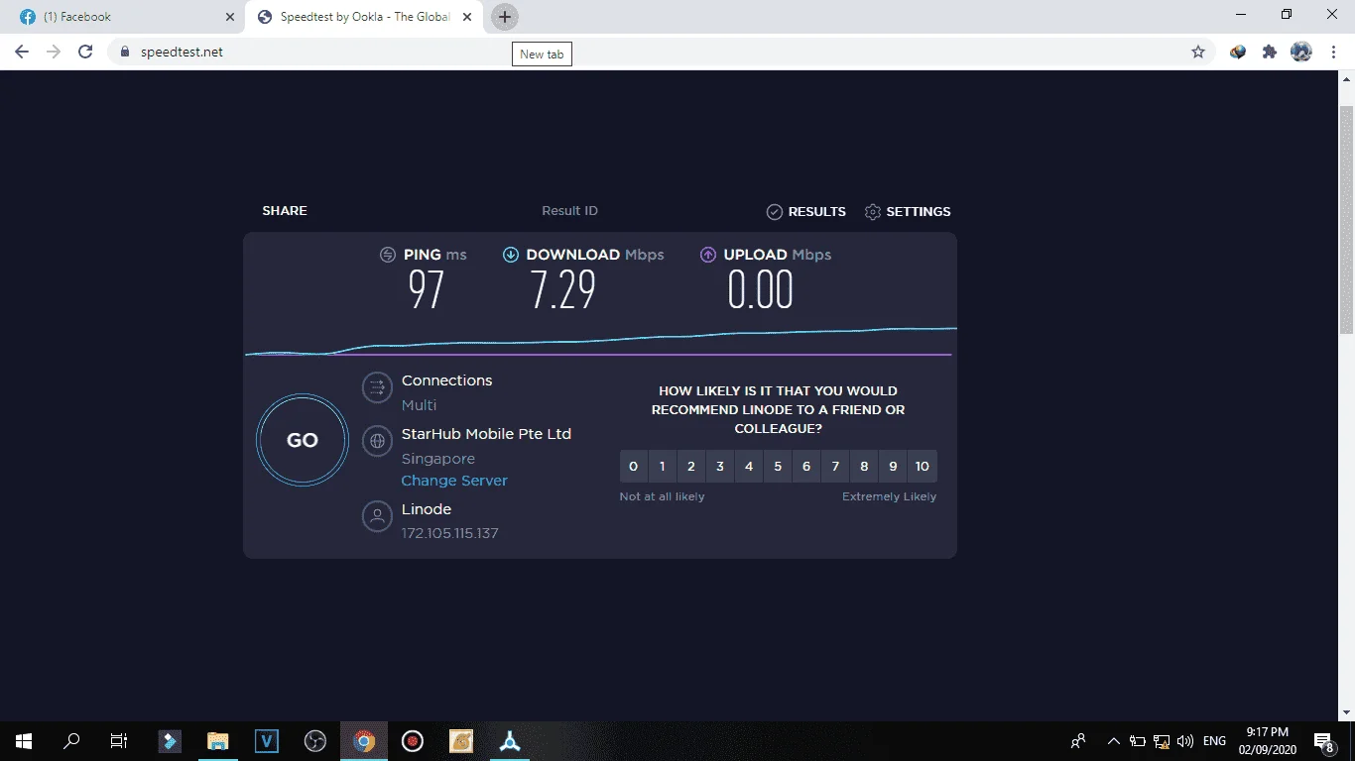Open the clock showing 9:17 PM
Screen dimensions: 1355x761
(1269, 741)
